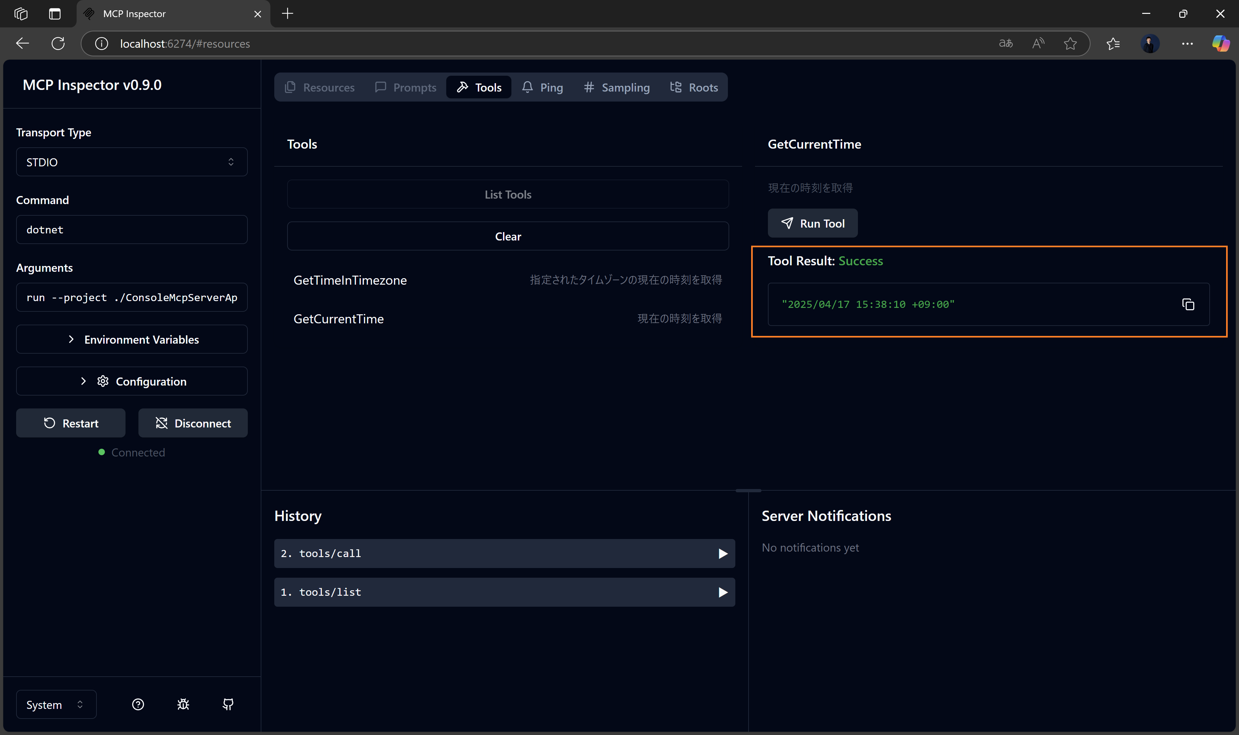
Task: Click the panel resize handle above History
Action: (748, 490)
